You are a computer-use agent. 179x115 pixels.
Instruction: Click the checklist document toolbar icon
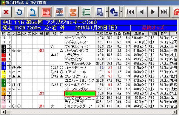click(x=100, y=12)
